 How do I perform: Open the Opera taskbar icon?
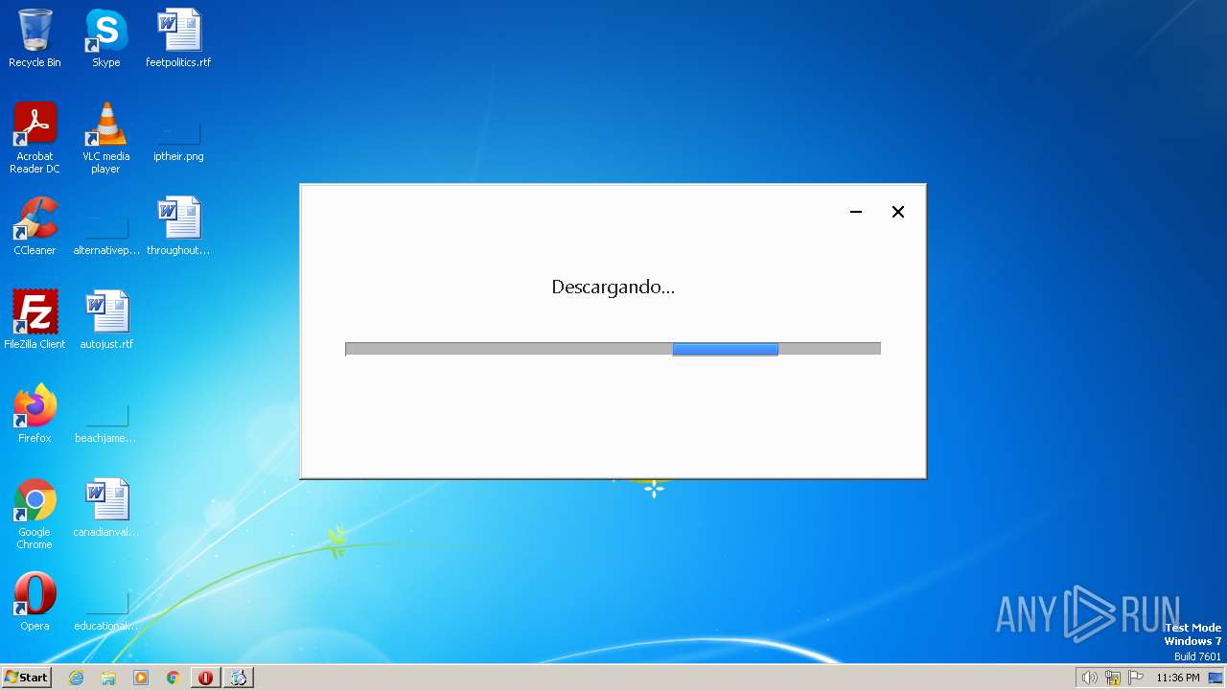pyautogui.click(x=205, y=678)
